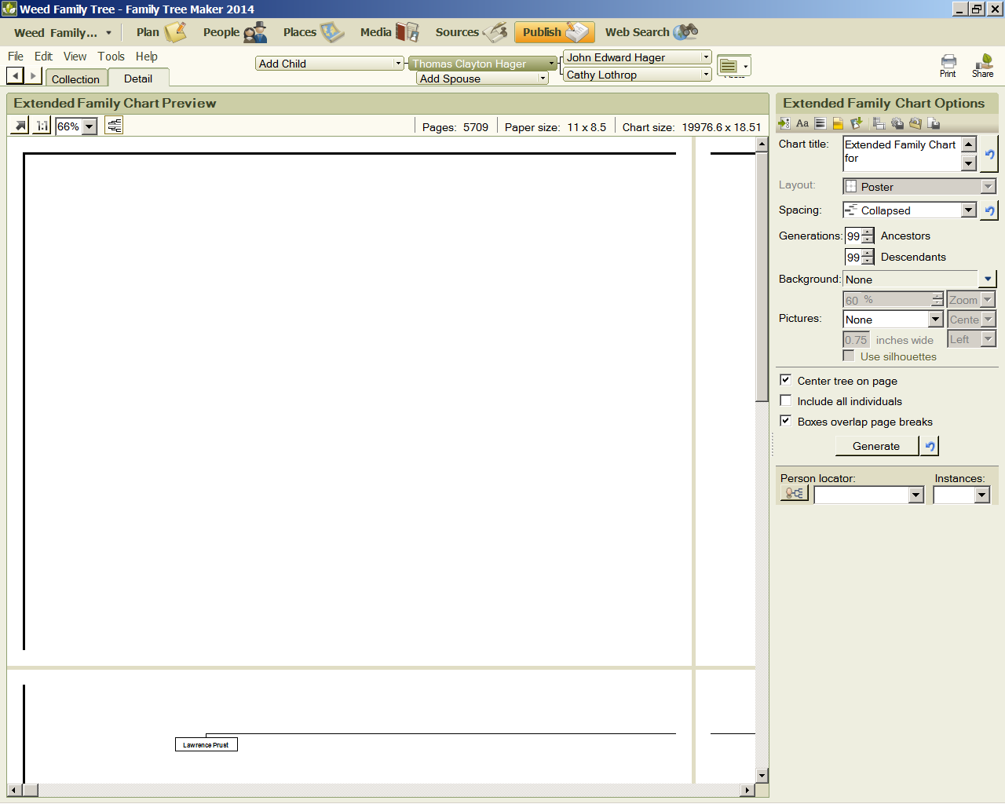Open the Tools menu
The width and height of the screenshot is (1005, 804).
point(111,57)
